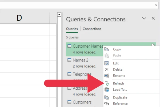The image size is (160, 107).
Task: Select the Customer Names query
Action: point(85,49)
